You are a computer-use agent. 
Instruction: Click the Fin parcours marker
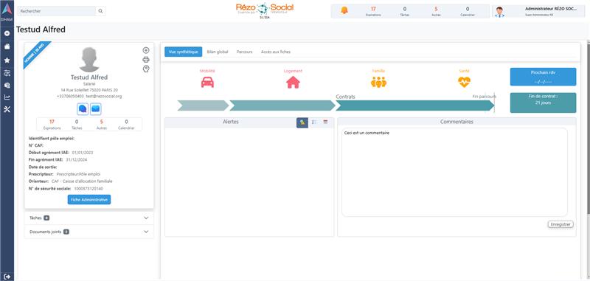point(485,97)
